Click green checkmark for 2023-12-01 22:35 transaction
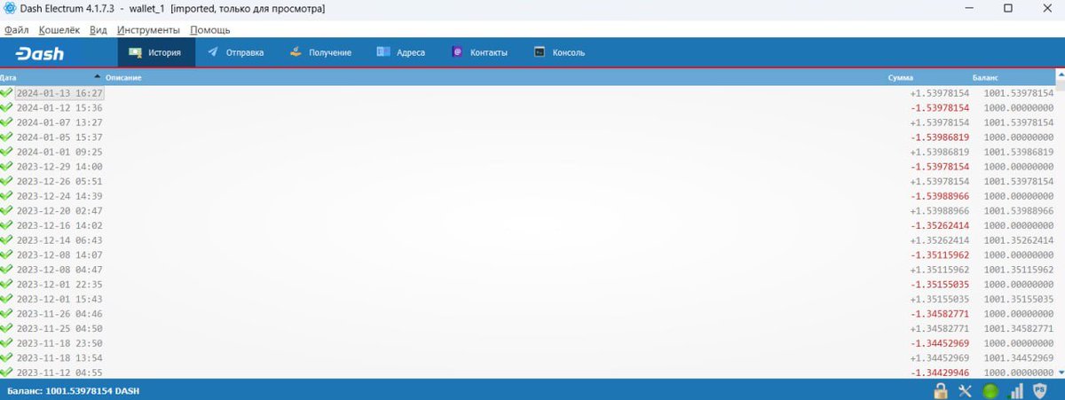Screen dimensions: 1065x400 coord(7,284)
